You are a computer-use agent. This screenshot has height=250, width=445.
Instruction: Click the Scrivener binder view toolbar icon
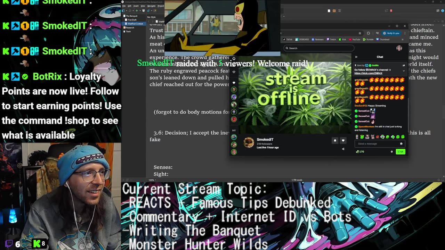tap(123, 10)
